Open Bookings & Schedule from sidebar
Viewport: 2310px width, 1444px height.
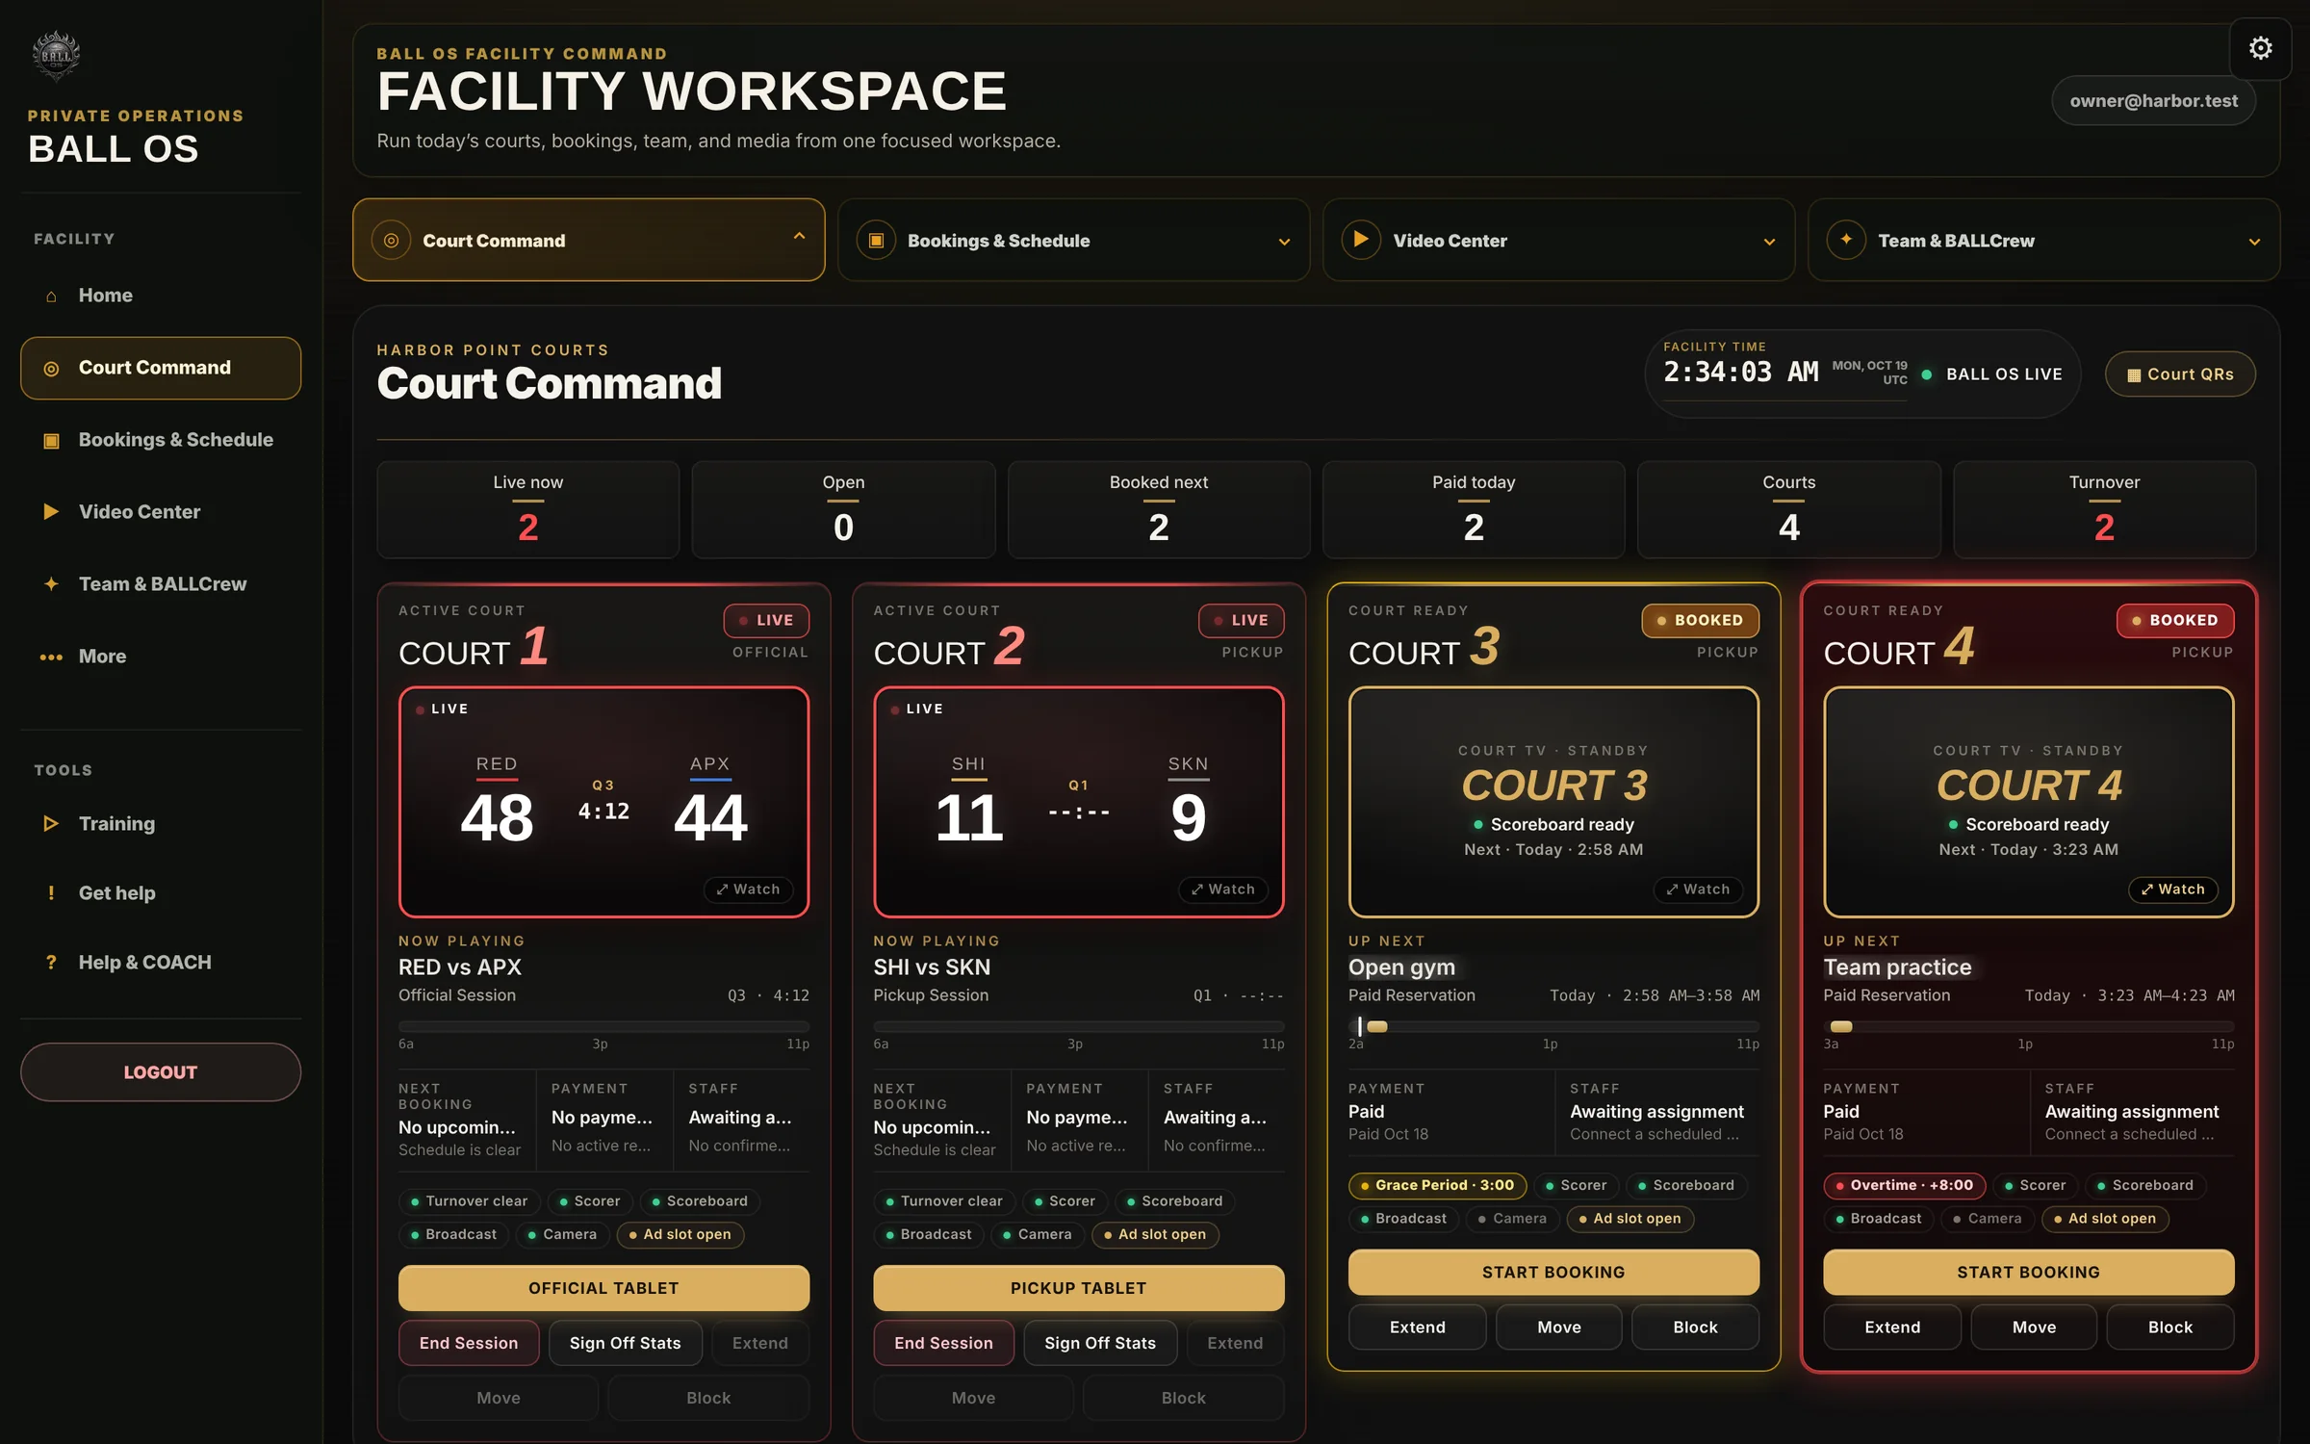(x=161, y=440)
